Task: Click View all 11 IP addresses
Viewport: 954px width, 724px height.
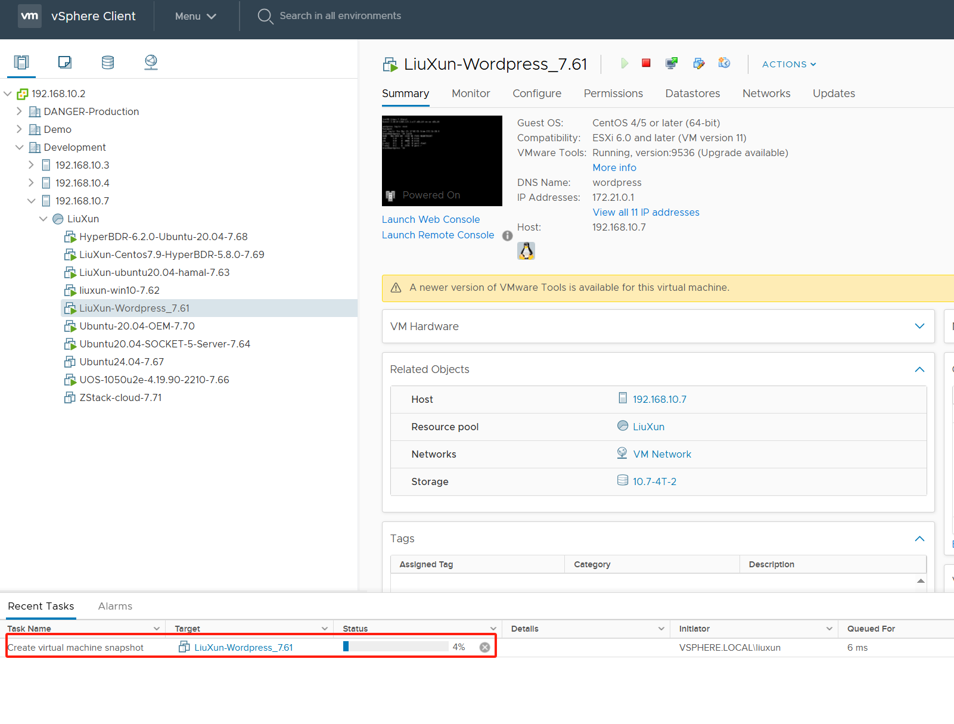Action: click(646, 212)
